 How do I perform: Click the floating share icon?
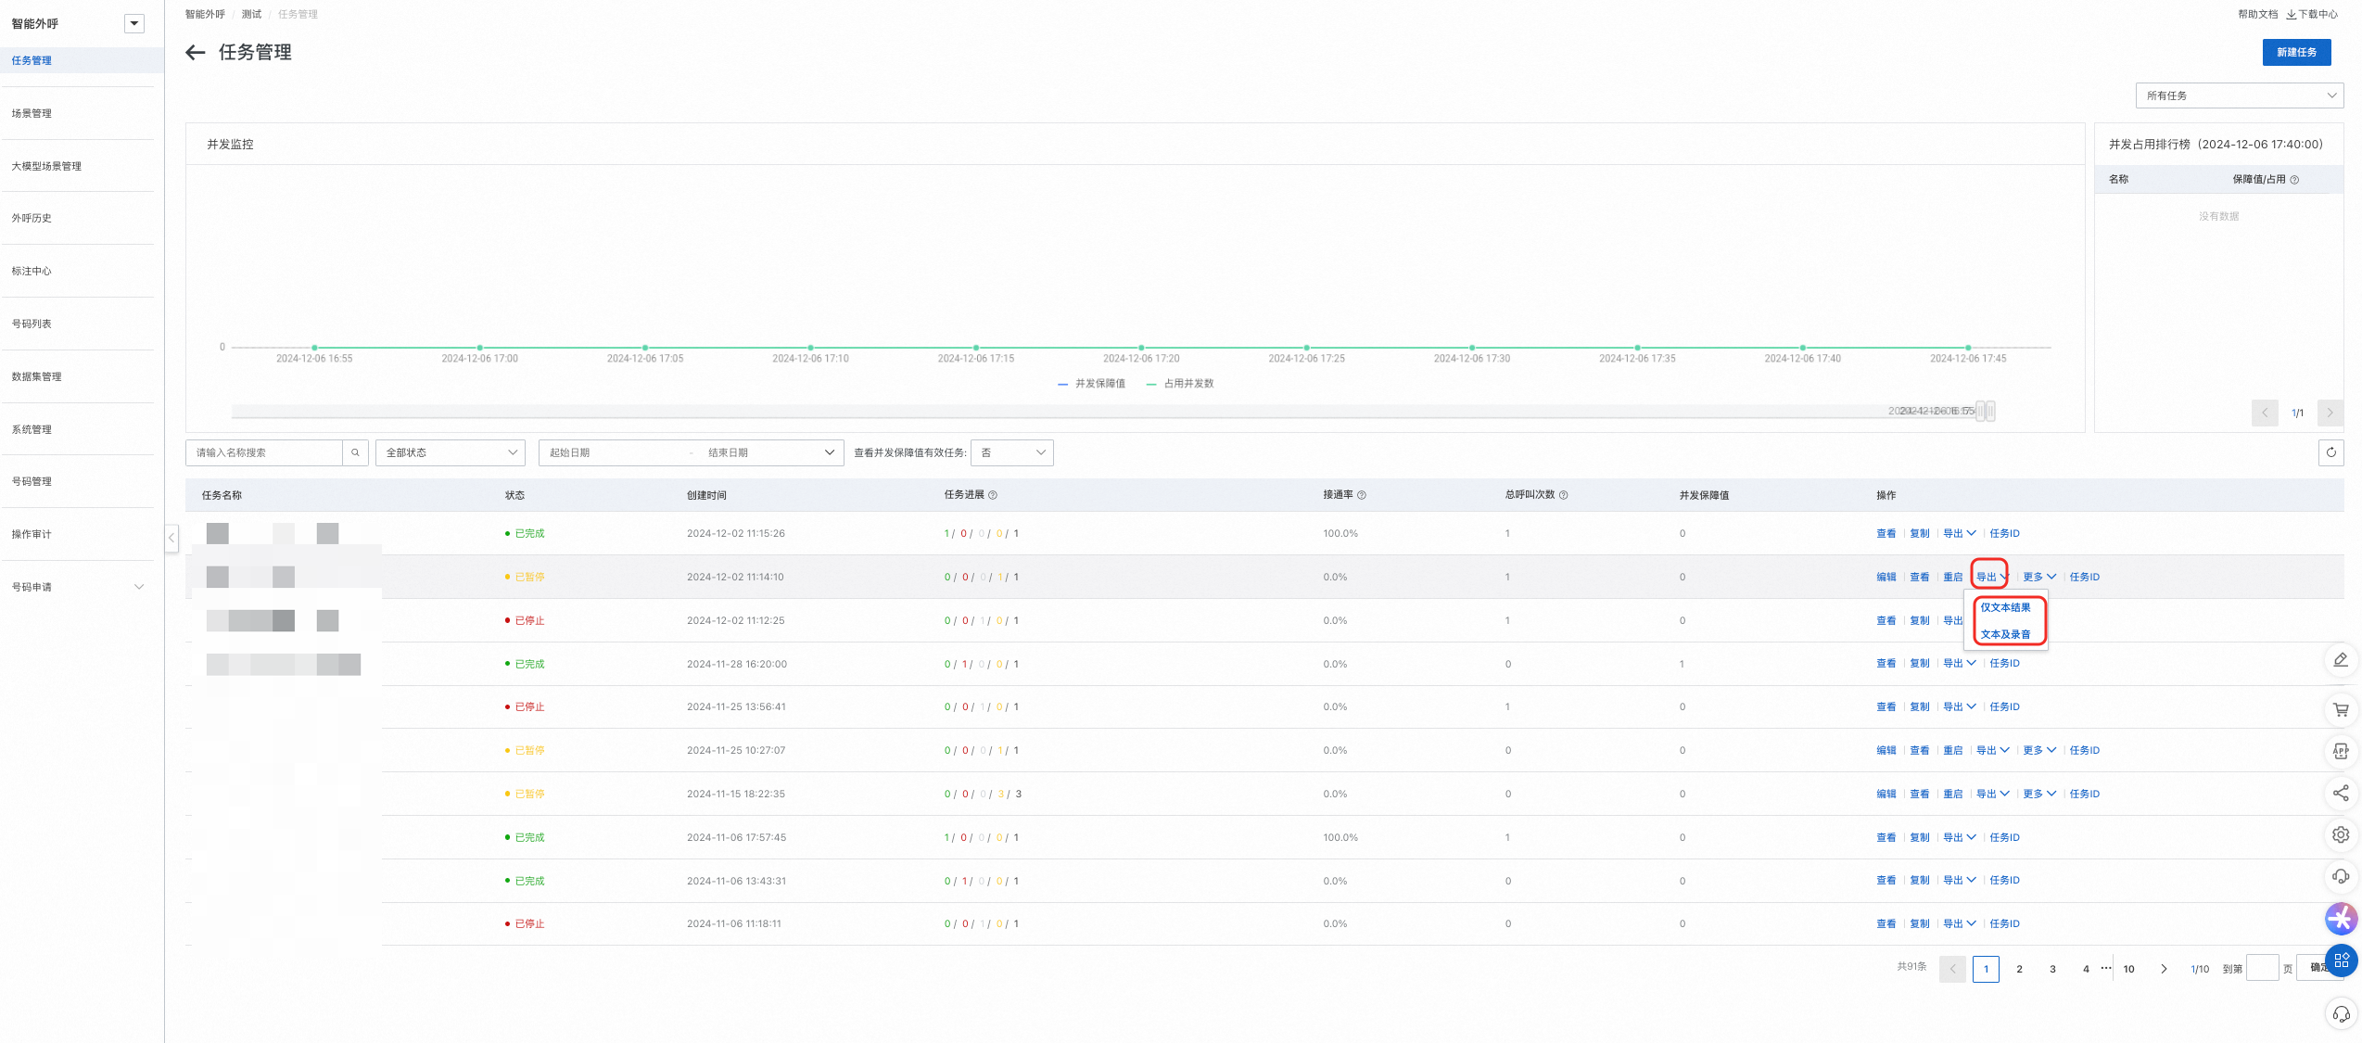tap(2341, 793)
